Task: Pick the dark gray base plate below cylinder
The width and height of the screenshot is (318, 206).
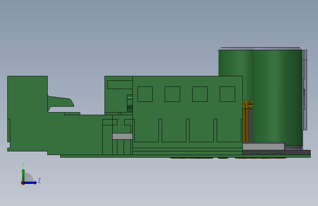Action: tap(277, 152)
